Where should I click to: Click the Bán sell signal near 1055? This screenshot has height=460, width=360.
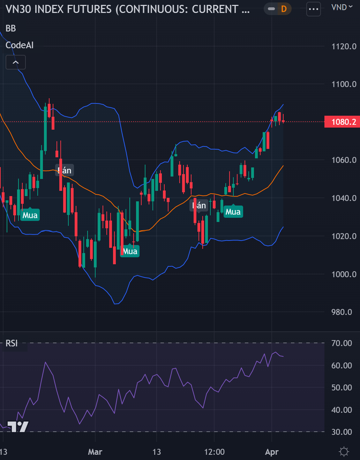(x=64, y=170)
